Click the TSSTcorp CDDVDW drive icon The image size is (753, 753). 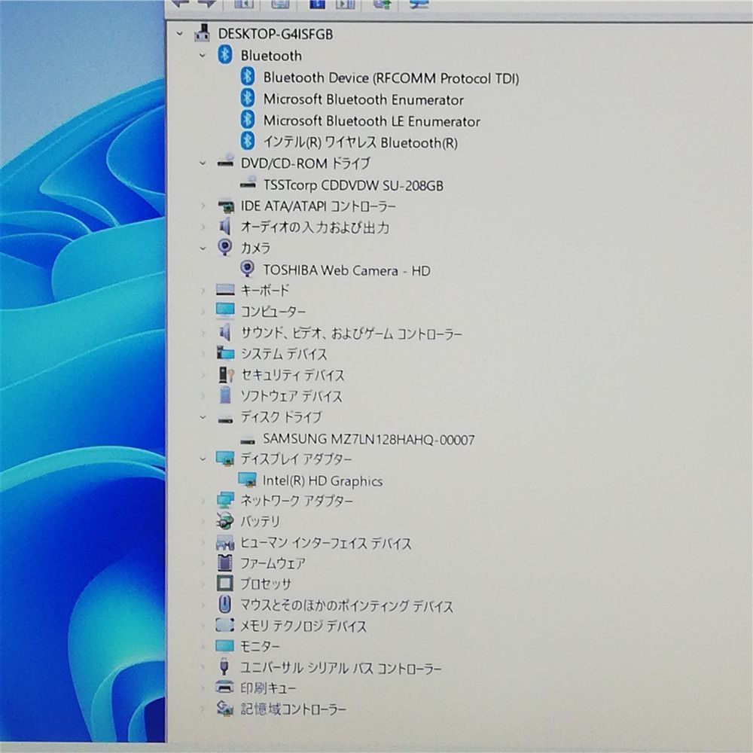tap(248, 183)
